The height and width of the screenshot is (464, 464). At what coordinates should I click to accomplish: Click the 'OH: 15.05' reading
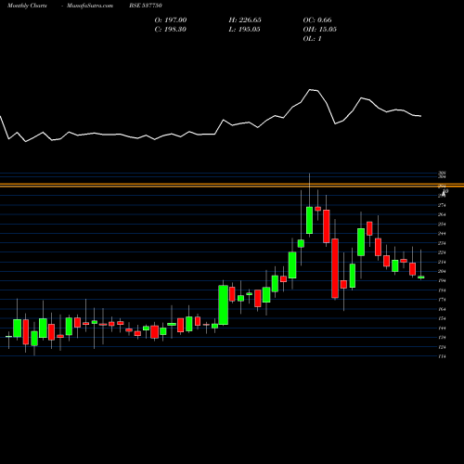tap(319, 30)
